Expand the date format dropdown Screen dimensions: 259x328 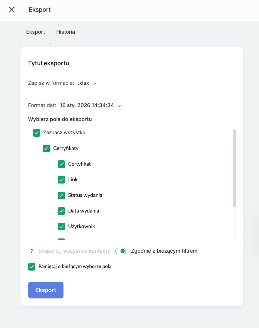coord(119,106)
